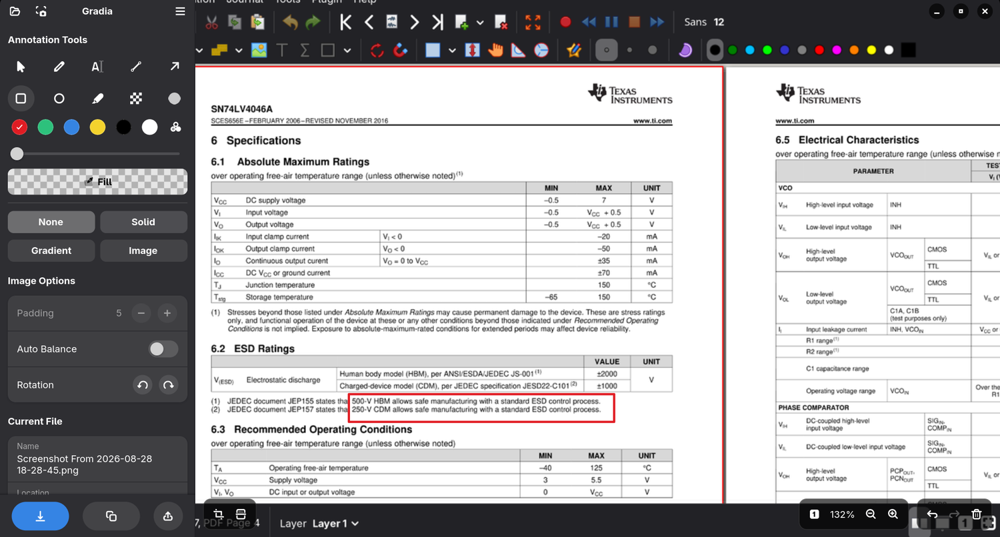
Task: Select the Pen drawing tool
Action: [59, 67]
